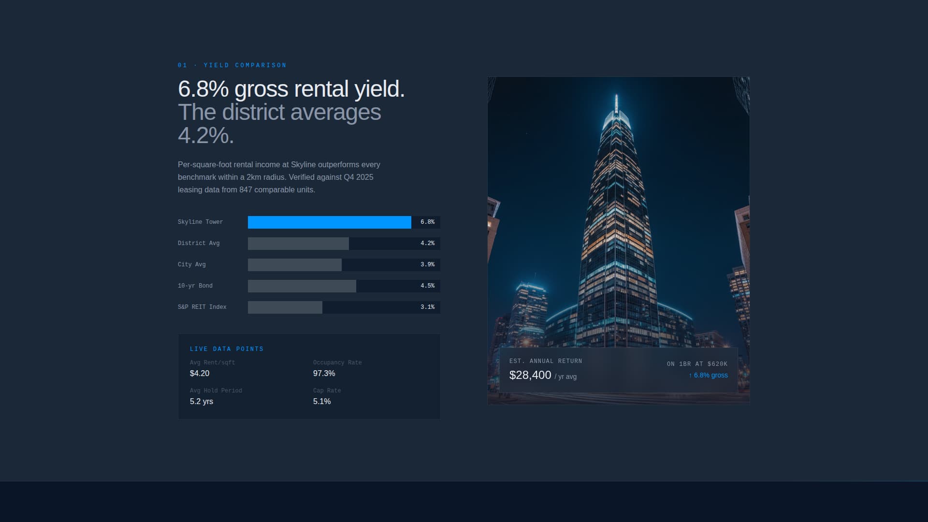
Task: Click the Live Data Points panel header
Action: 227,349
